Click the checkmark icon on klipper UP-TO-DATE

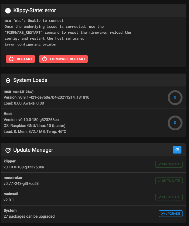click(160, 164)
